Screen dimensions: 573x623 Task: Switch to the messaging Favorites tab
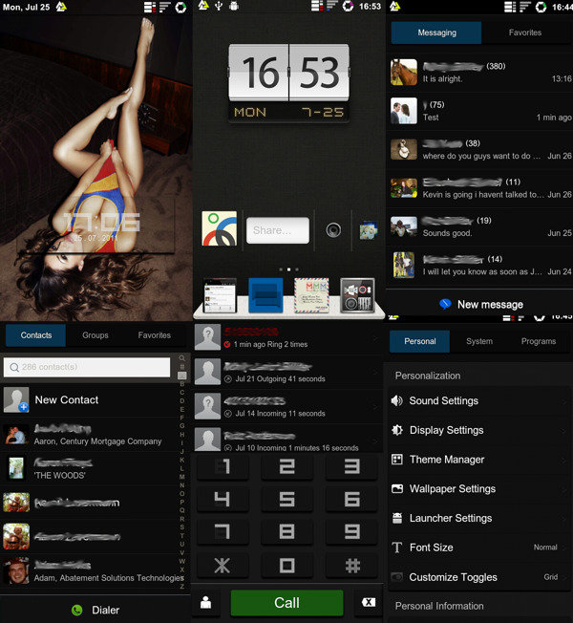[x=525, y=32]
